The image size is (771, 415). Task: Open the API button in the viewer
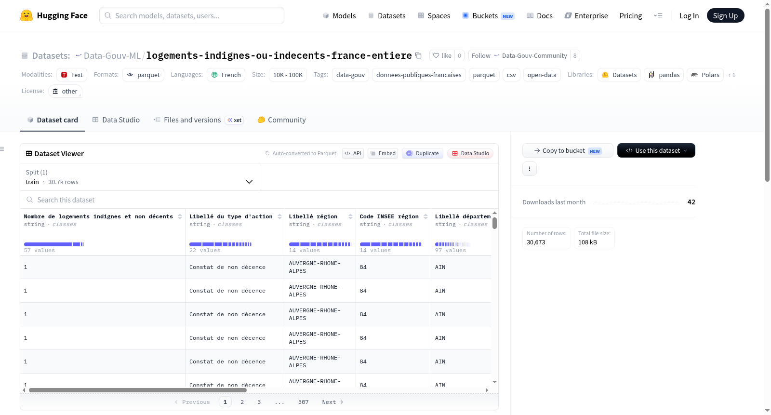[x=353, y=153]
